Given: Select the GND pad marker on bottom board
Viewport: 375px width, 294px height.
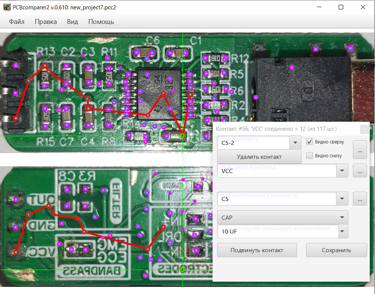Looking at the screenshot, I should [16, 227].
